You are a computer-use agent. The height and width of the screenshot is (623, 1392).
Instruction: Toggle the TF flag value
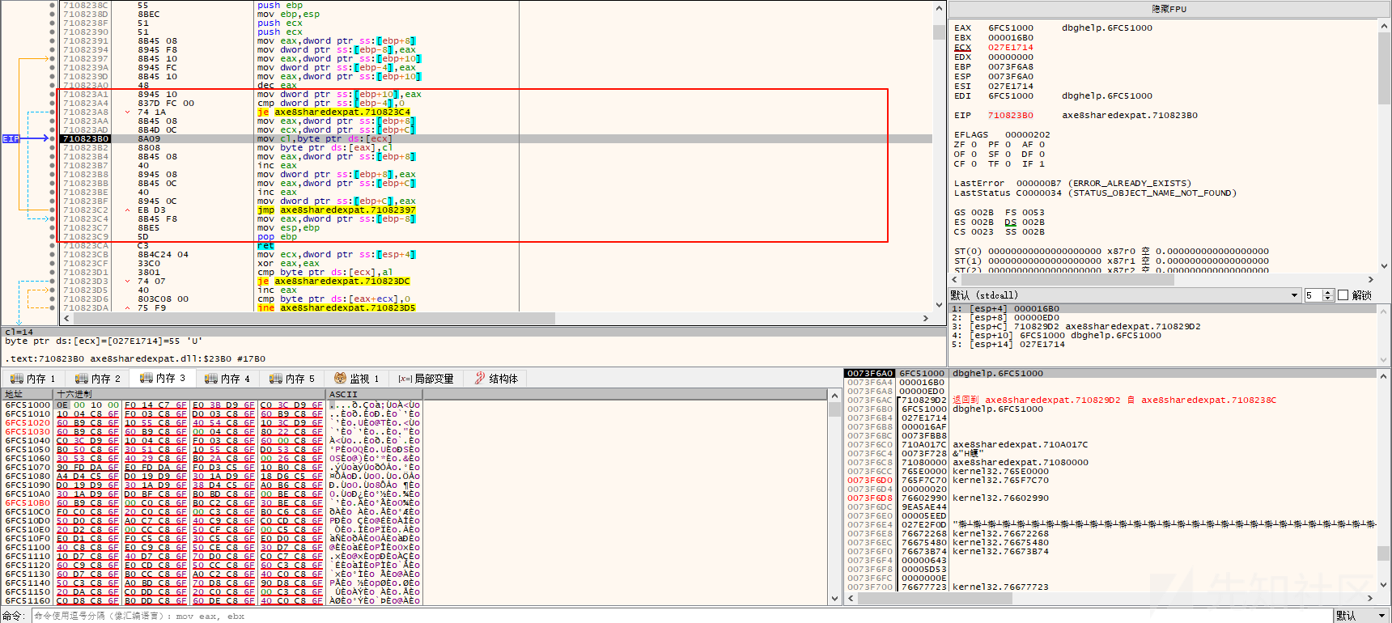click(1008, 164)
